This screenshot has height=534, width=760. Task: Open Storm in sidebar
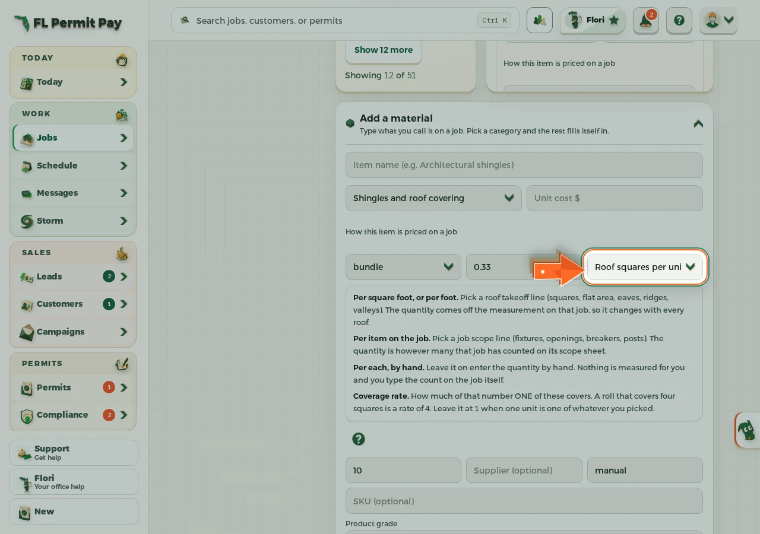pos(73,221)
